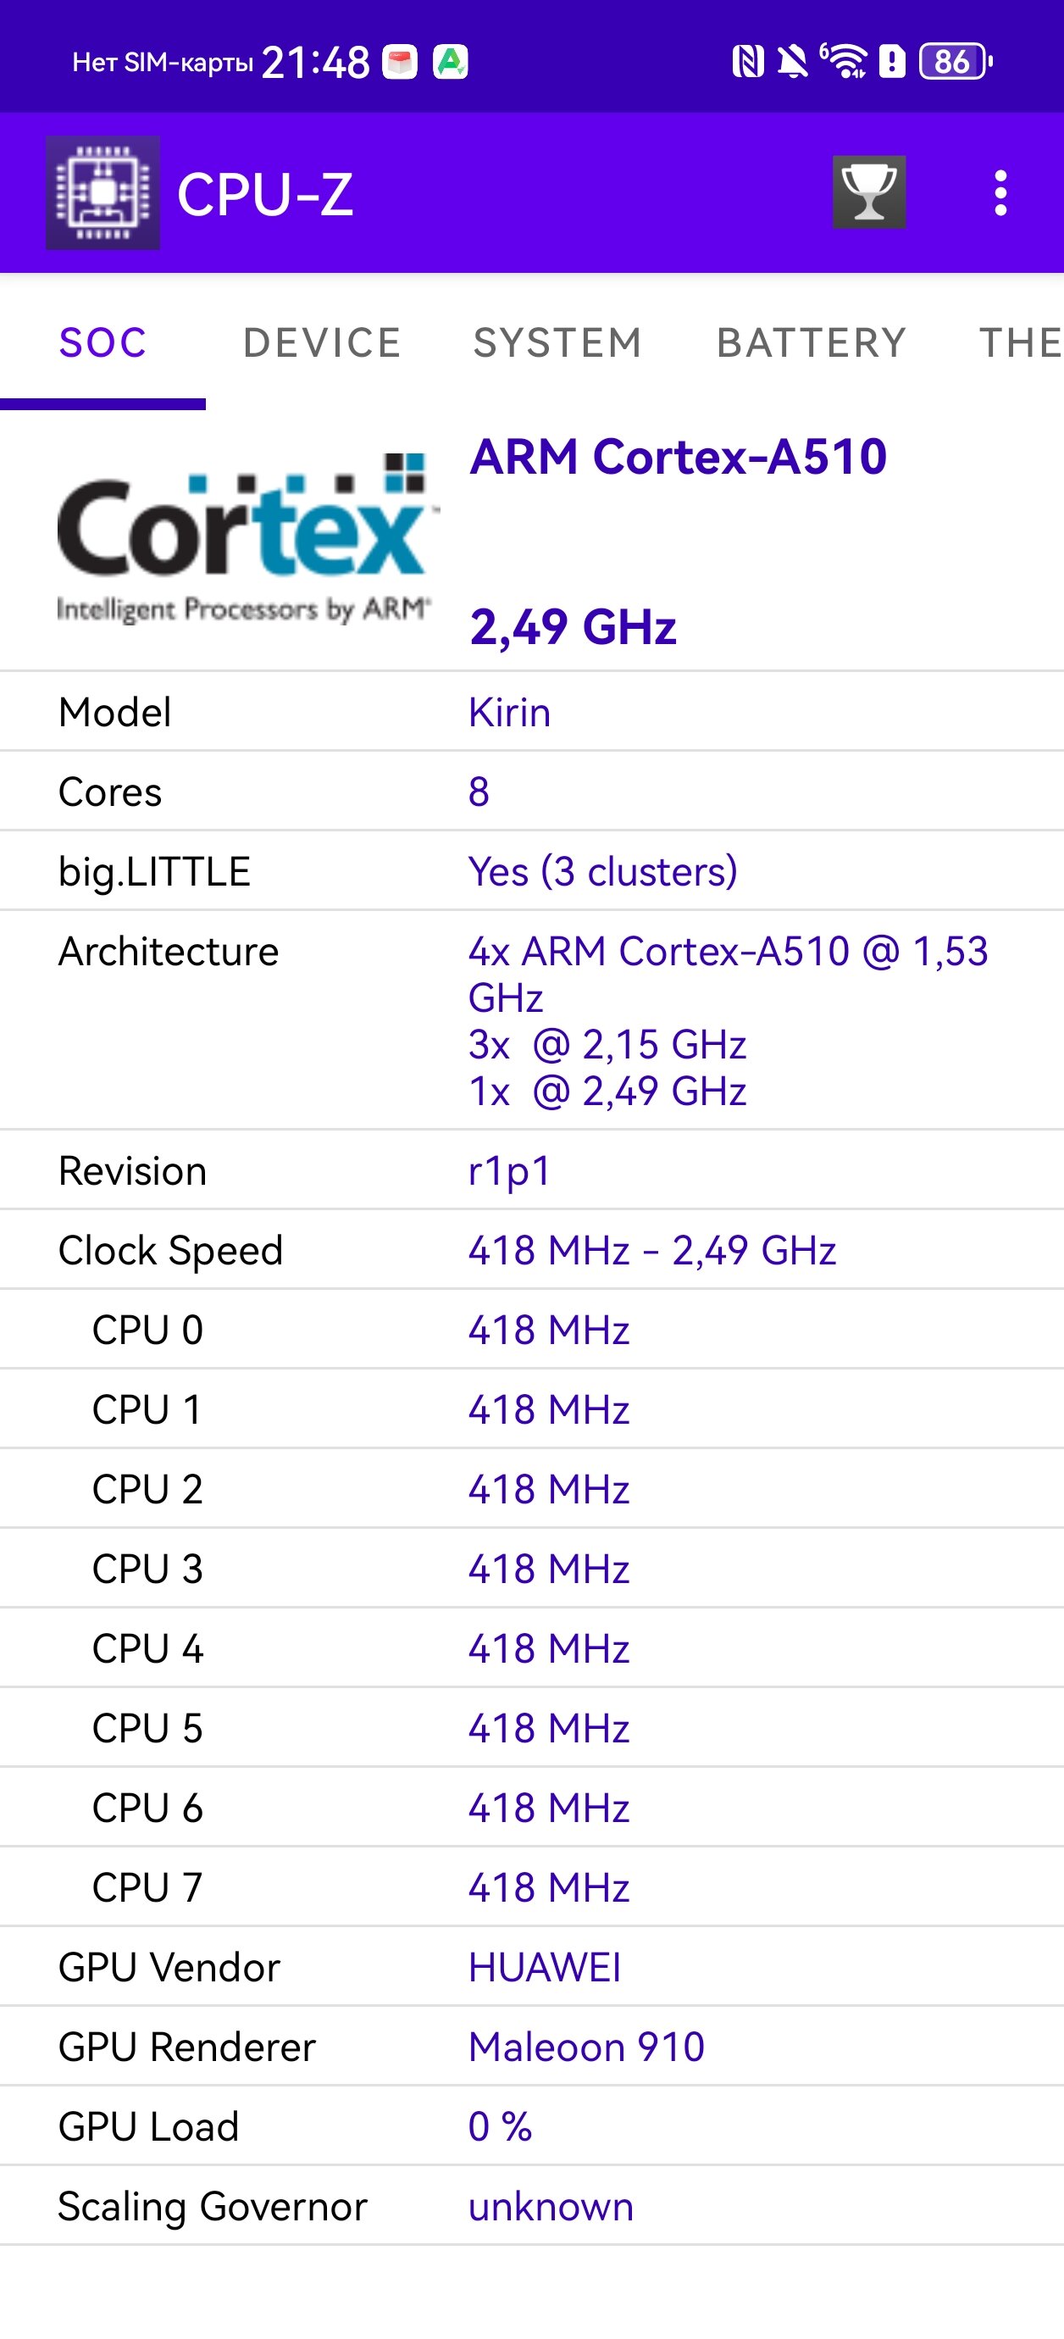Tap the NFC status bar icon
The image size is (1064, 2339).
747,62
